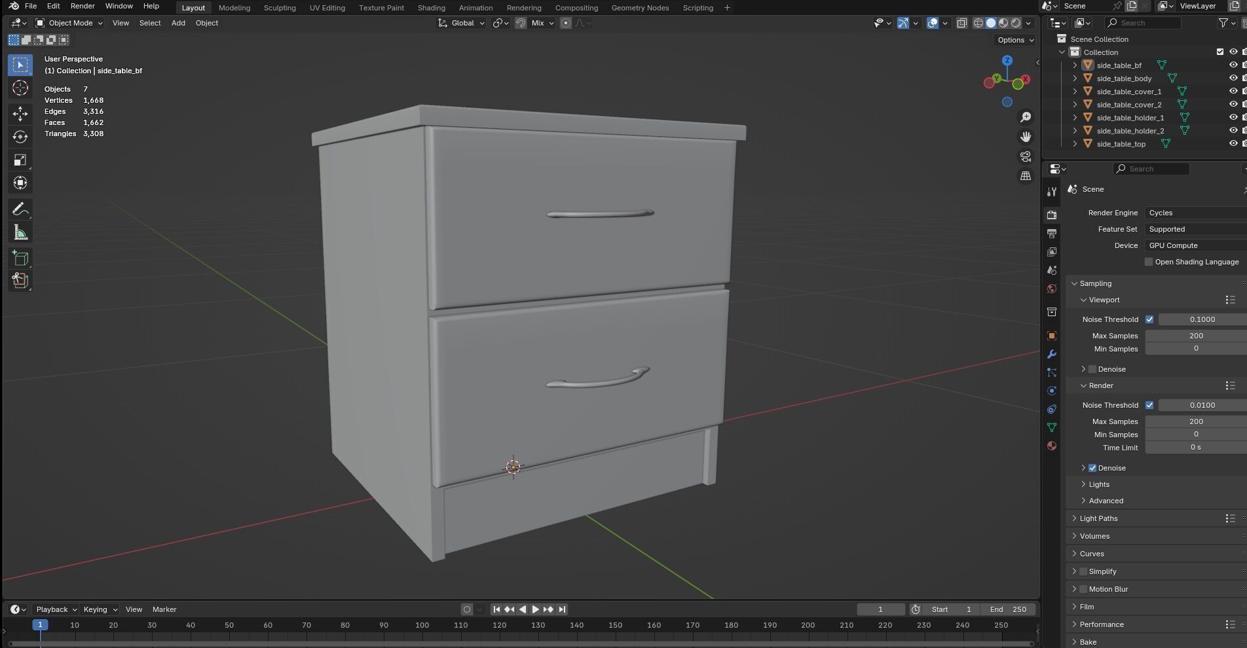Select the Rotate tool
This screenshot has width=1247, height=648.
(20, 136)
